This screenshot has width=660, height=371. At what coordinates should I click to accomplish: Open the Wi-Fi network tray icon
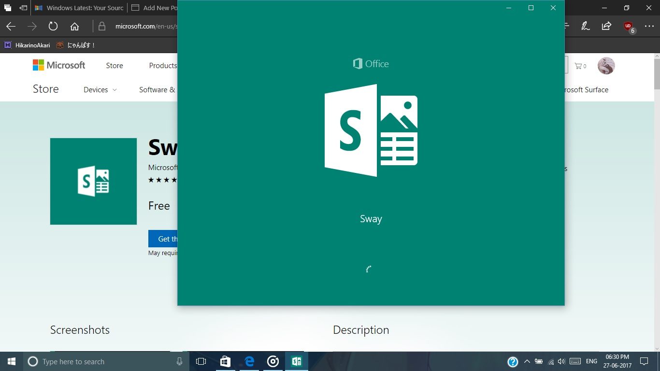point(551,361)
